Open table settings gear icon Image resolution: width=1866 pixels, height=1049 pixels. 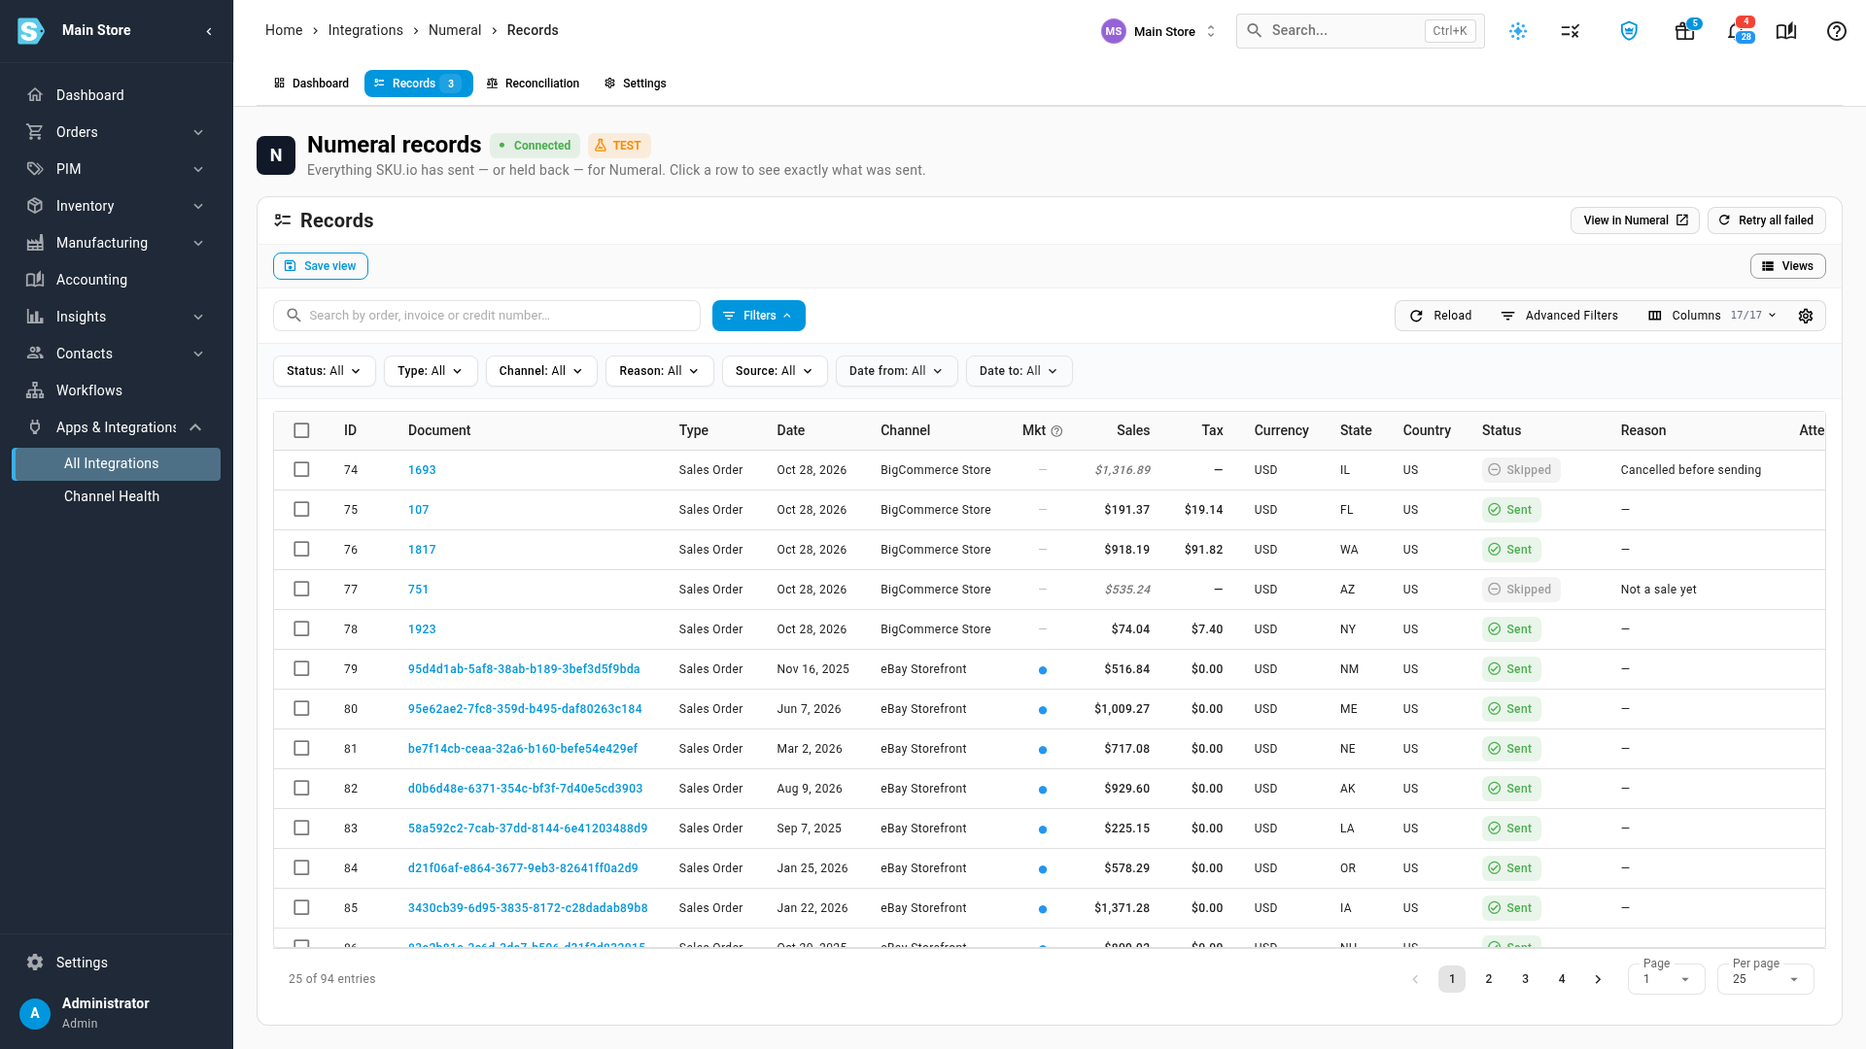1806,316
